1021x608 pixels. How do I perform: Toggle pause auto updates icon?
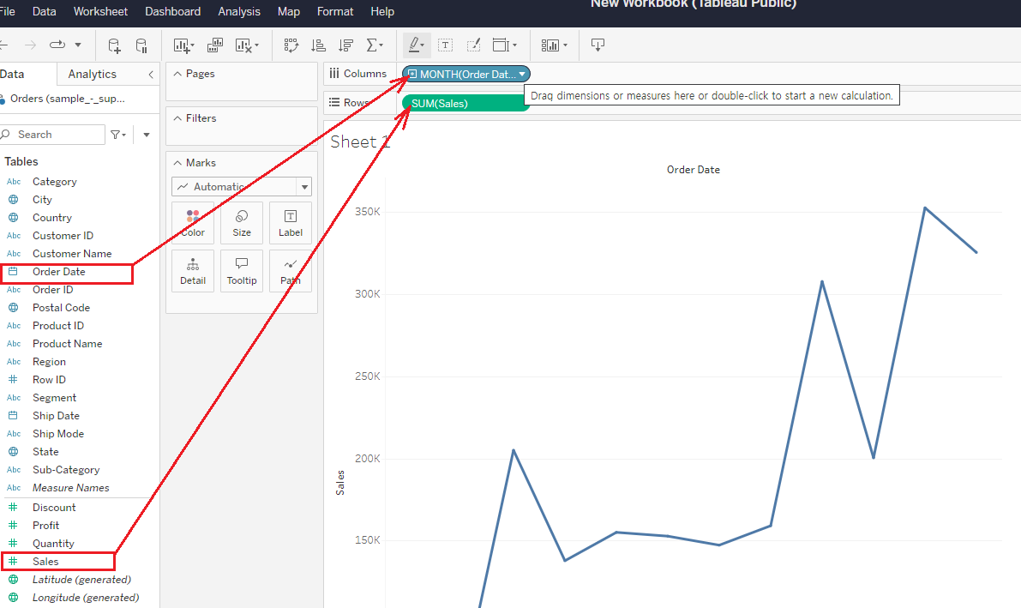tap(141, 45)
